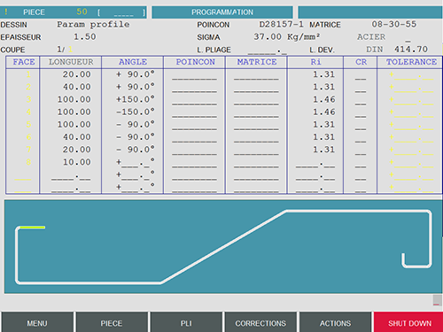
Task: Click the empty L. PLIAGE field
Action: pyautogui.click(x=268, y=50)
